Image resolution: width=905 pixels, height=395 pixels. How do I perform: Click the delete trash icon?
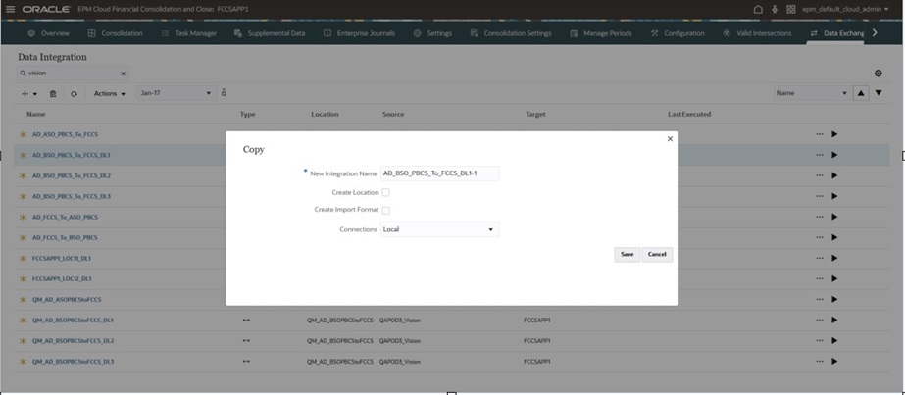click(x=53, y=93)
